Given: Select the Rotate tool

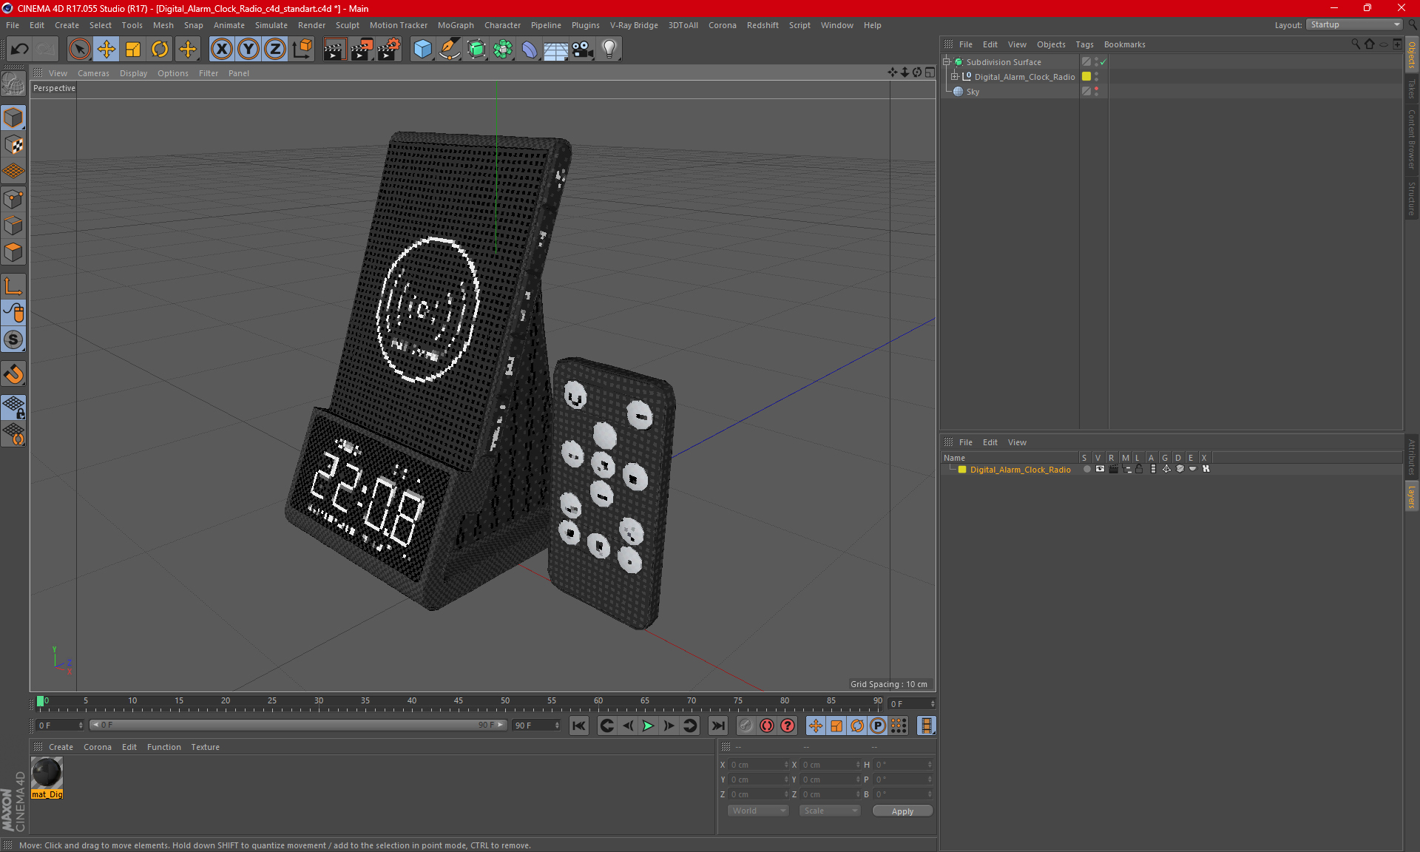Looking at the screenshot, I should pos(160,50).
